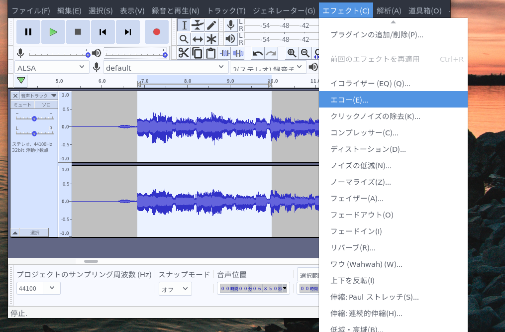Activate the Zoom tool
The image size is (505, 332).
point(185,39)
